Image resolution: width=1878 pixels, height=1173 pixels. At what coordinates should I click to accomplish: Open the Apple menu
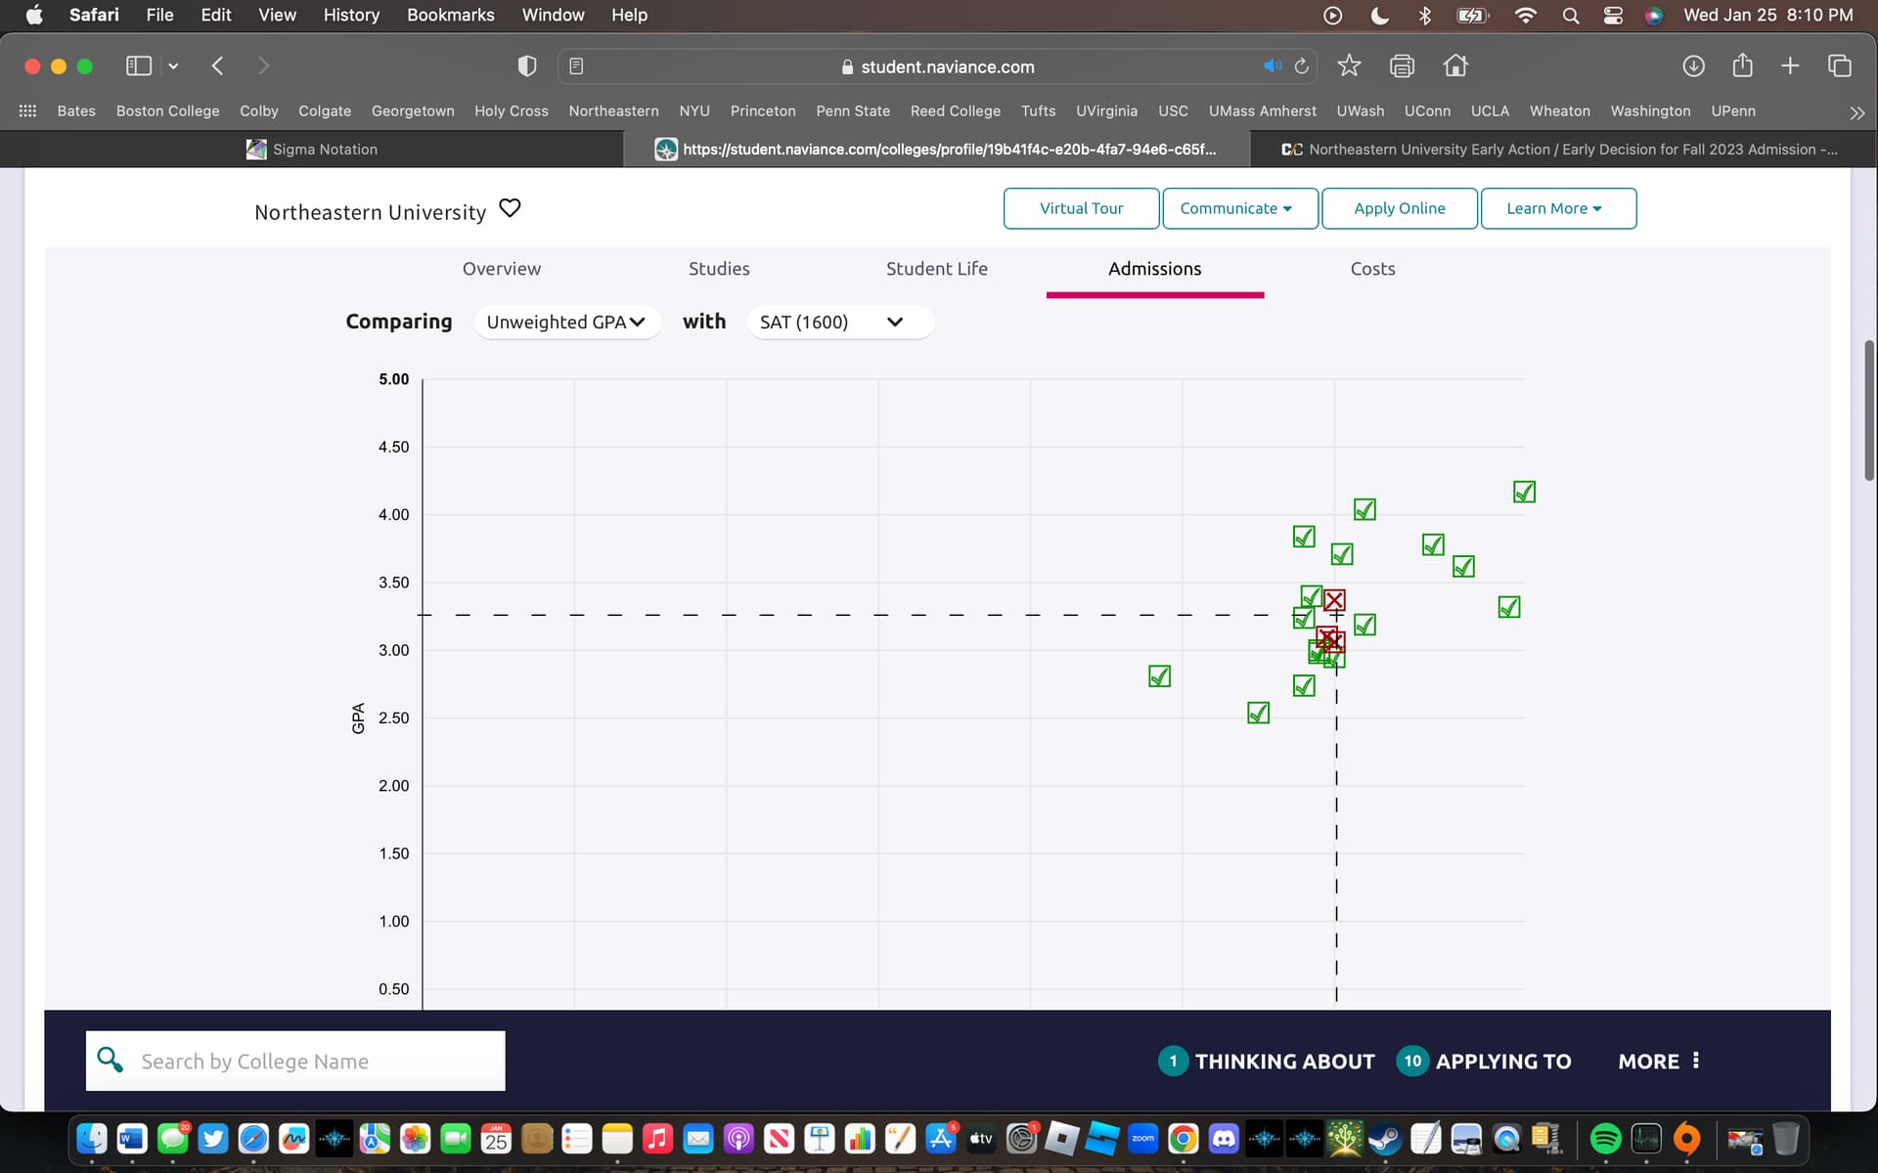(x=34, y=15)
